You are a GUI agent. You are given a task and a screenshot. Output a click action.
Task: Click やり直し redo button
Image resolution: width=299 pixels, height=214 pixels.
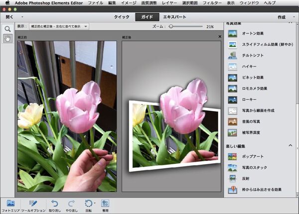[x=71, y=206]
